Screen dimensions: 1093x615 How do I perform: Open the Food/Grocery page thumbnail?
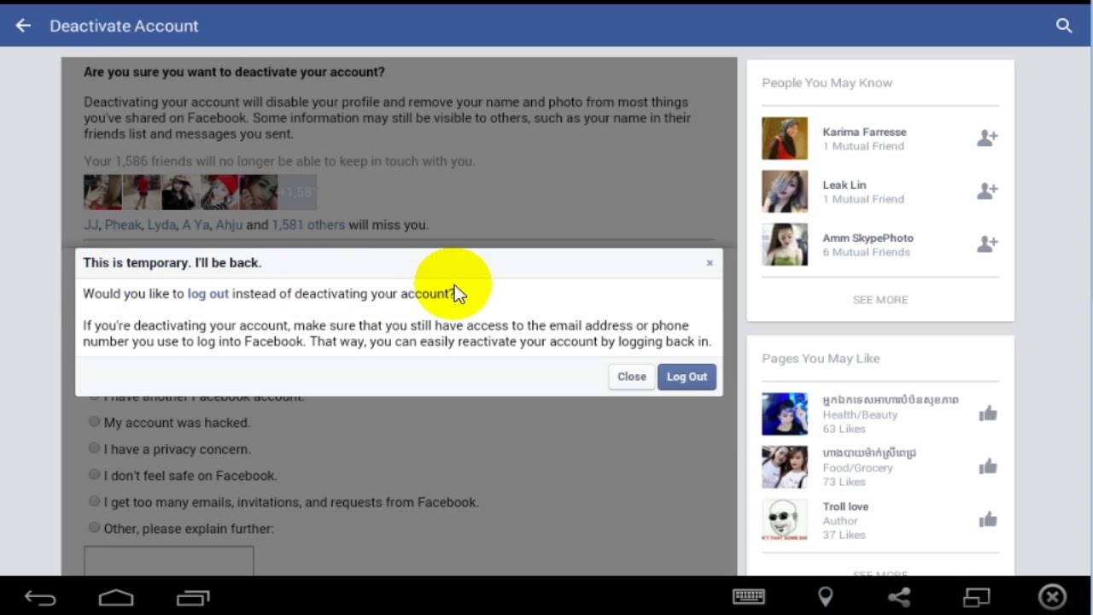tap(785, 467)
